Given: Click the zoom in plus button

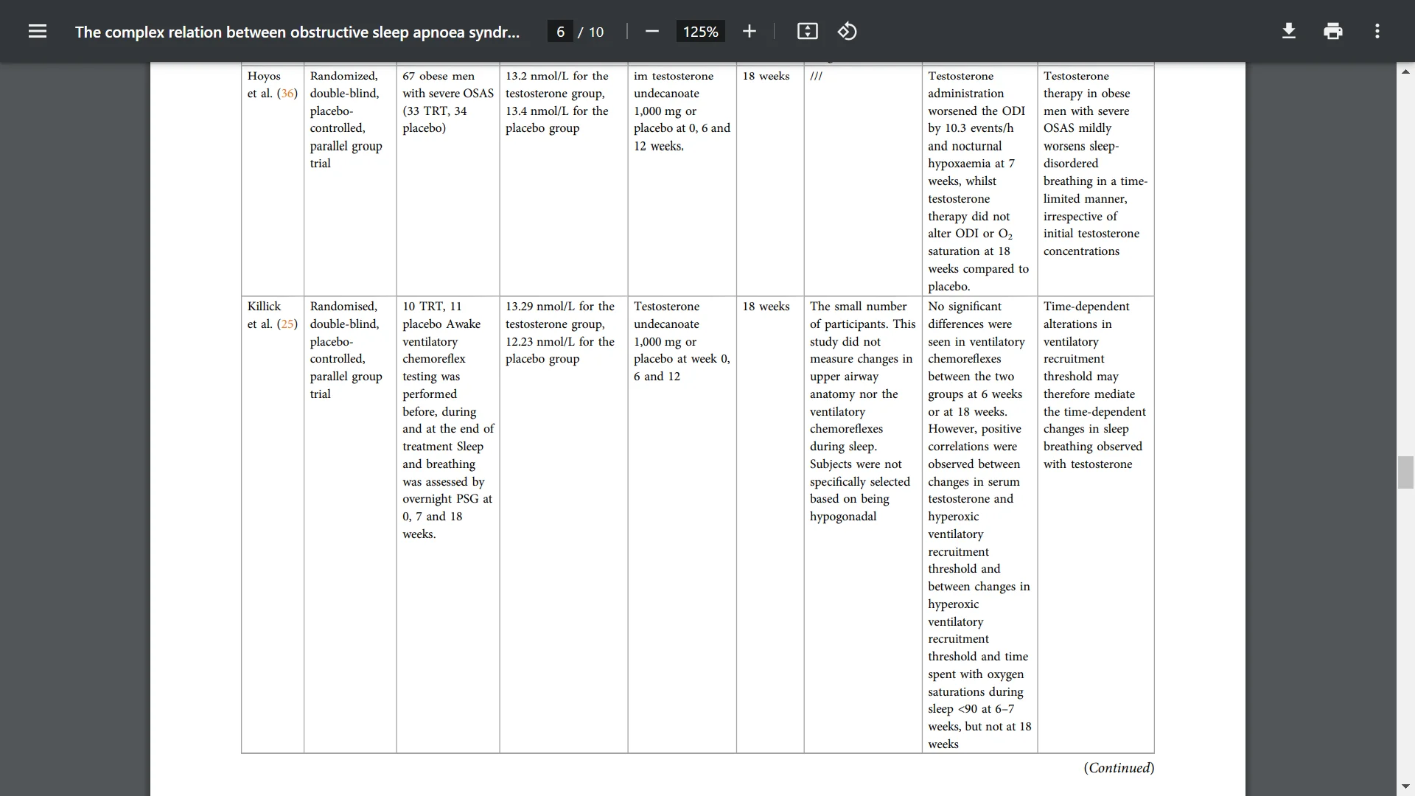Looking at the screenshot, I should pyautogui.click(x=750, y=31).
